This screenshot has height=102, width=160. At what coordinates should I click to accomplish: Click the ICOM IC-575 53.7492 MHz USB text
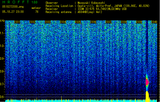pyautogui.click(x=102, y=9)
